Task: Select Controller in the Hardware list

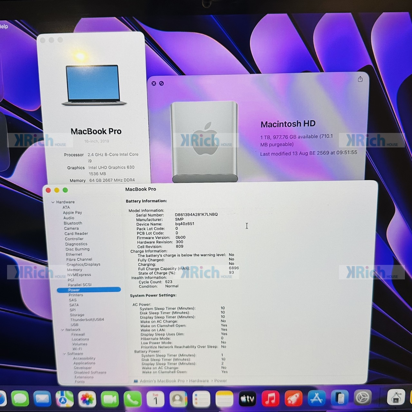Action: tap(74, 239)
